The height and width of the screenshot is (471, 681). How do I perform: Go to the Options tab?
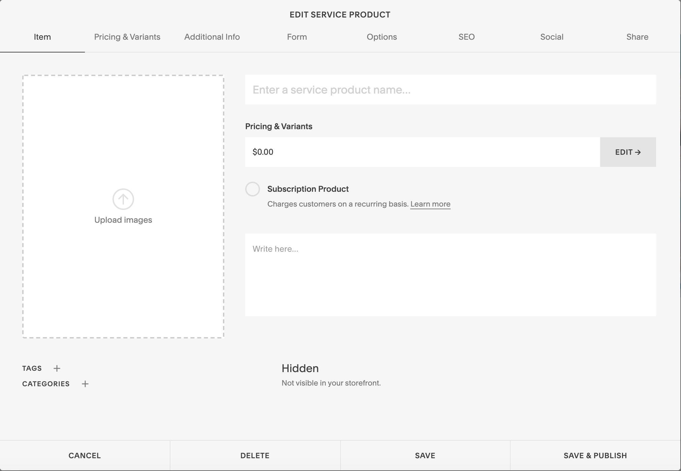[382, 37]
